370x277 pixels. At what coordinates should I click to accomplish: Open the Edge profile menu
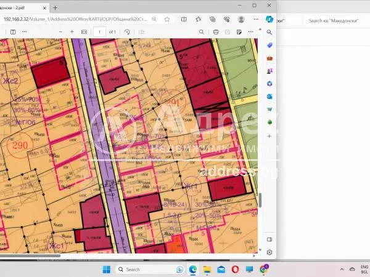241,19
